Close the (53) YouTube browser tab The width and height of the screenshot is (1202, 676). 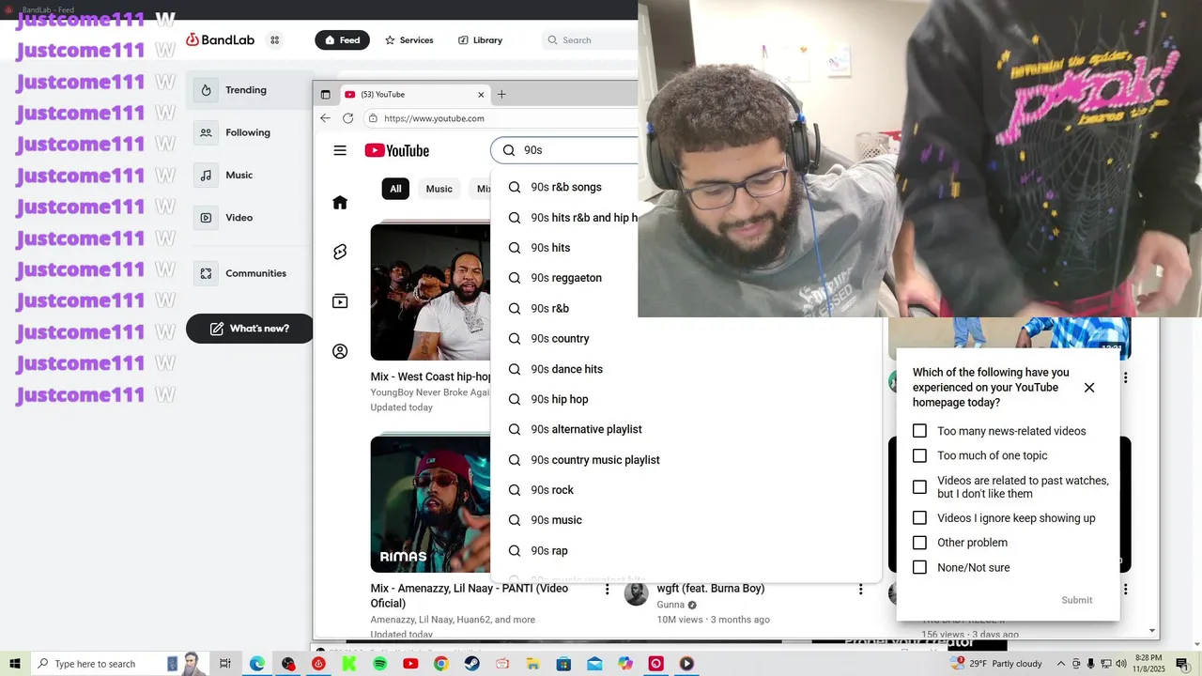pyautogui.click(x=481, y=95)
